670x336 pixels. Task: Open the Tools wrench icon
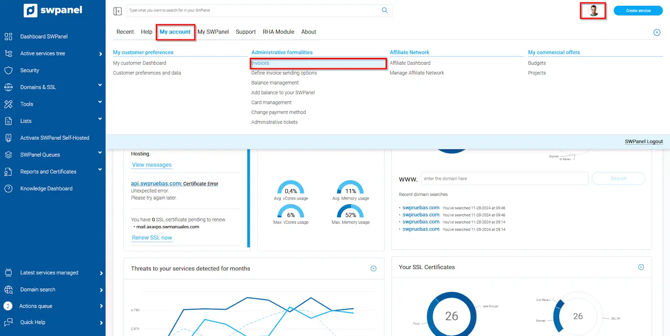tap(8, 104)
